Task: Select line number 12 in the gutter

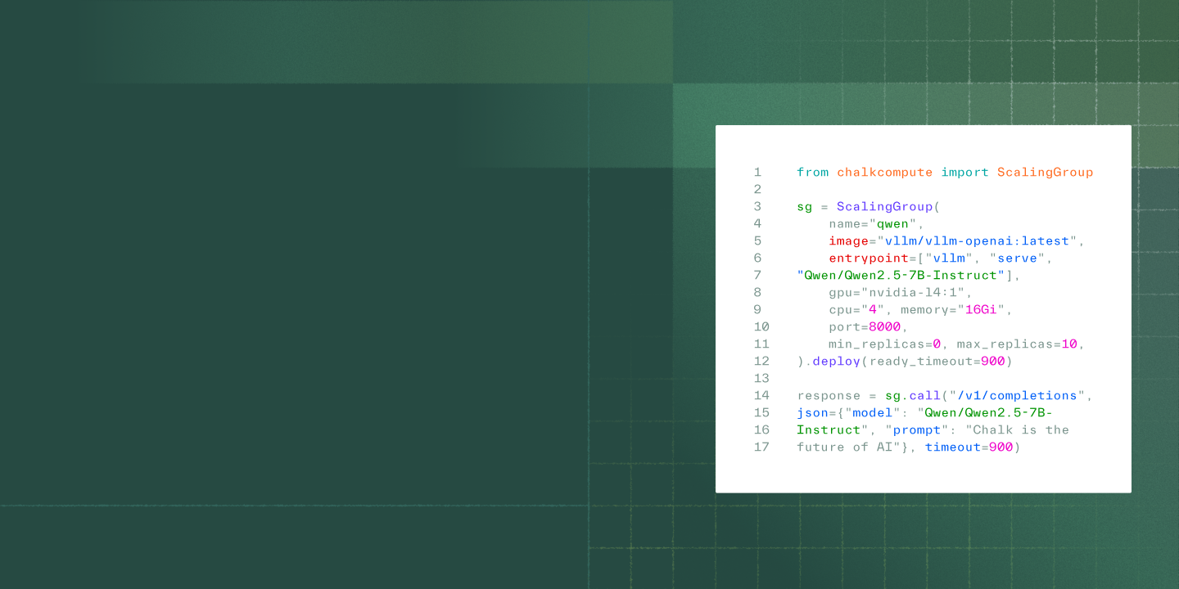Action: [761, 362]
